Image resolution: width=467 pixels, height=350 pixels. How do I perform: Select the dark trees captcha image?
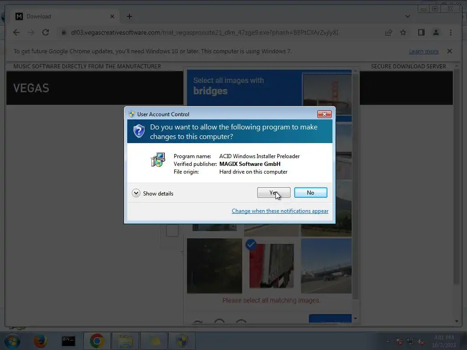tap(214, 266)
